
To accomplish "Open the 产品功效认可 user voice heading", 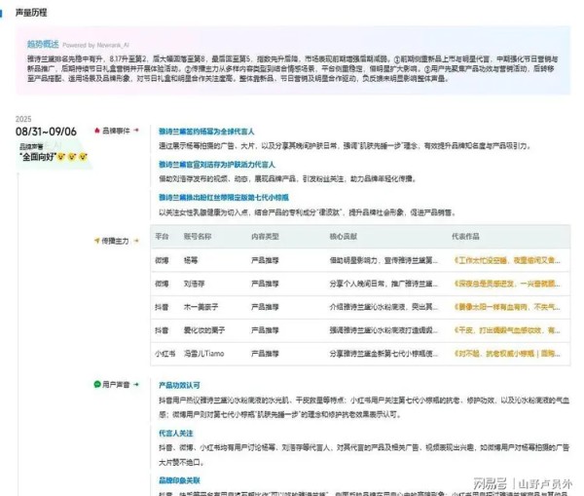I will [x=178, y=384].
